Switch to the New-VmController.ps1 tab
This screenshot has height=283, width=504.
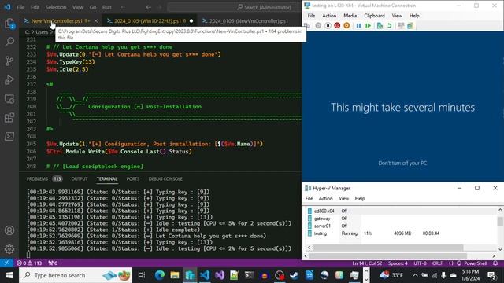click(x=57, y=21)
